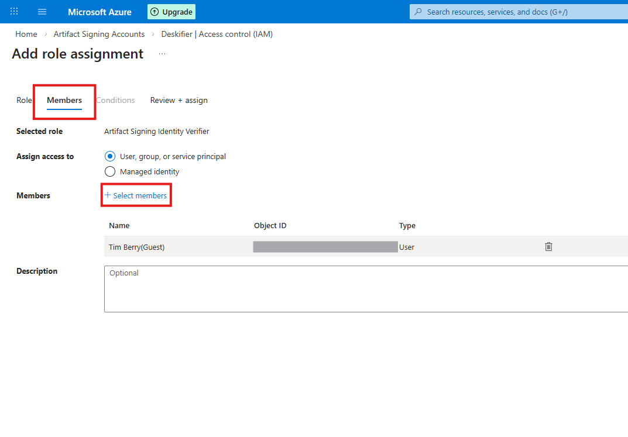This screenshot has width=628, height=437.
Task: Click the Object ID column header
Action: [x=270, y=225]
